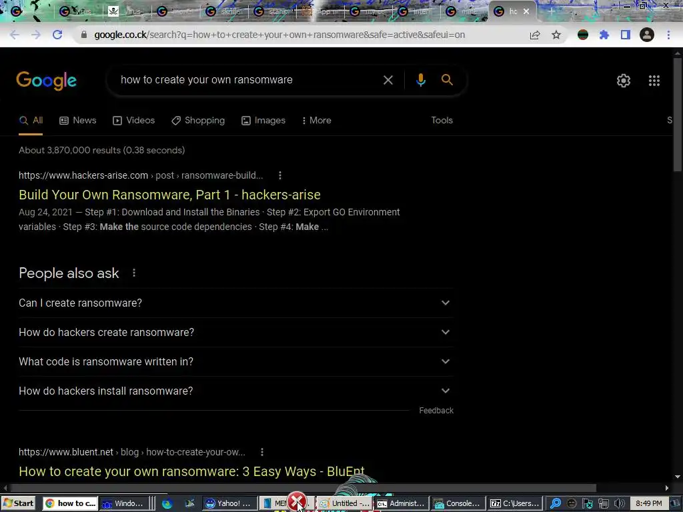Open the 'Yahoo! ...' taskbar window

coord(229,503)
